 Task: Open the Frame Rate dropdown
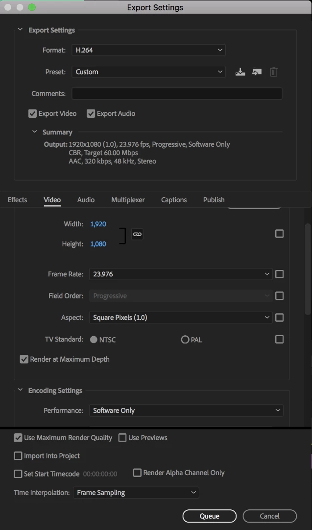coord(181,274)
